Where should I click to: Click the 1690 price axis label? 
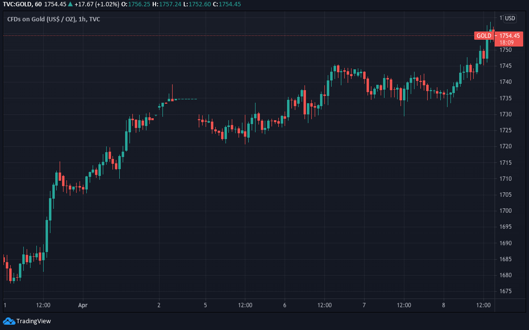pos(505,243)
